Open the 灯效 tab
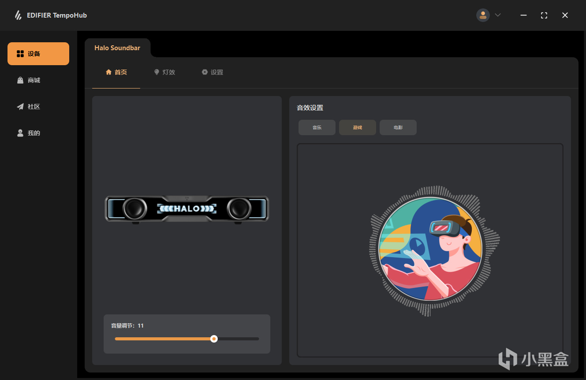This screenshot has width=586, height=380. tap(164, 72)
